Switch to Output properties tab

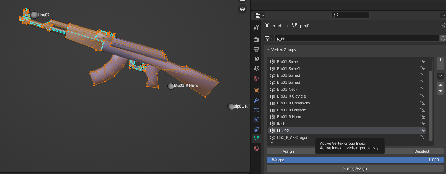tap(256, 49)
